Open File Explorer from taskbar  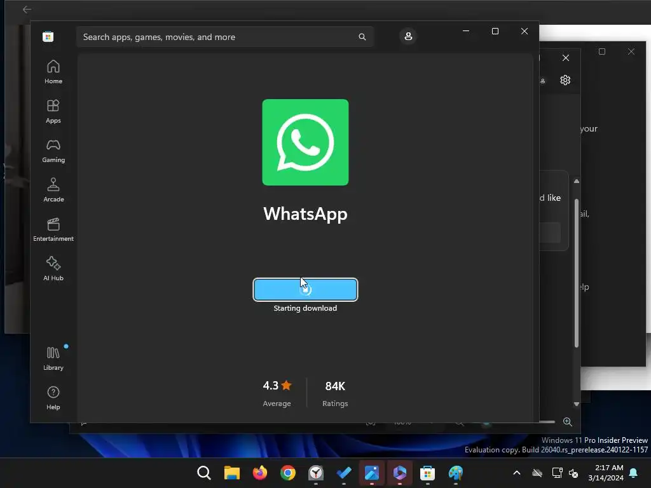click(231, 473)
